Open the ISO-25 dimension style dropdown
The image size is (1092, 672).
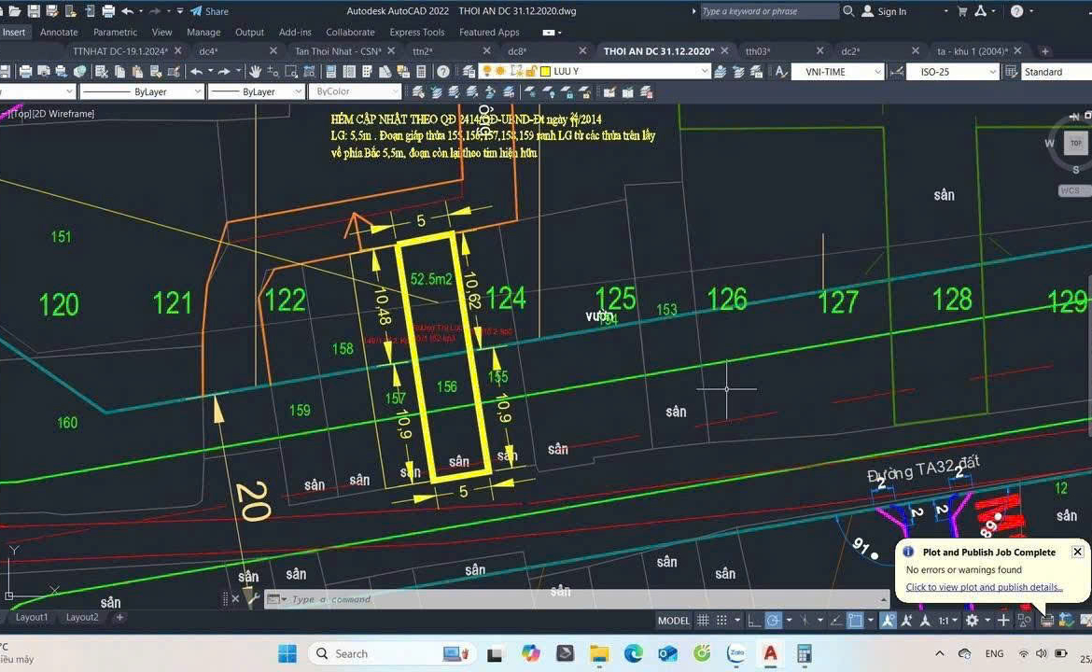tap(991, 72)
